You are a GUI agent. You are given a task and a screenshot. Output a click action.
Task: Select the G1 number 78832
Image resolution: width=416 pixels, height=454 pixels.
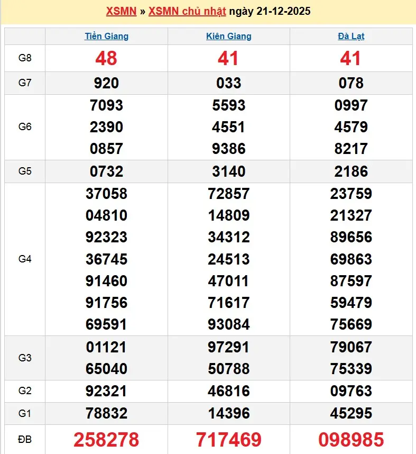[x=106, y=413]
